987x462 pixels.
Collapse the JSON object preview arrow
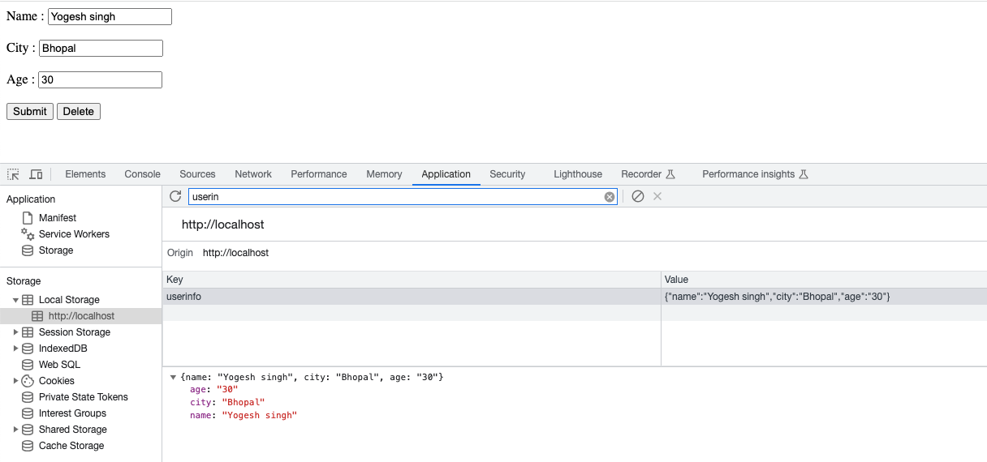coord(173,378)
